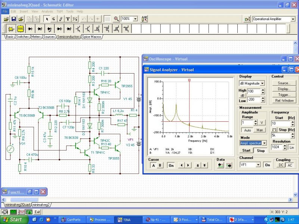Click the Windows Start button
The width and height of the screenshot is (299, 224).
point(14,220)
